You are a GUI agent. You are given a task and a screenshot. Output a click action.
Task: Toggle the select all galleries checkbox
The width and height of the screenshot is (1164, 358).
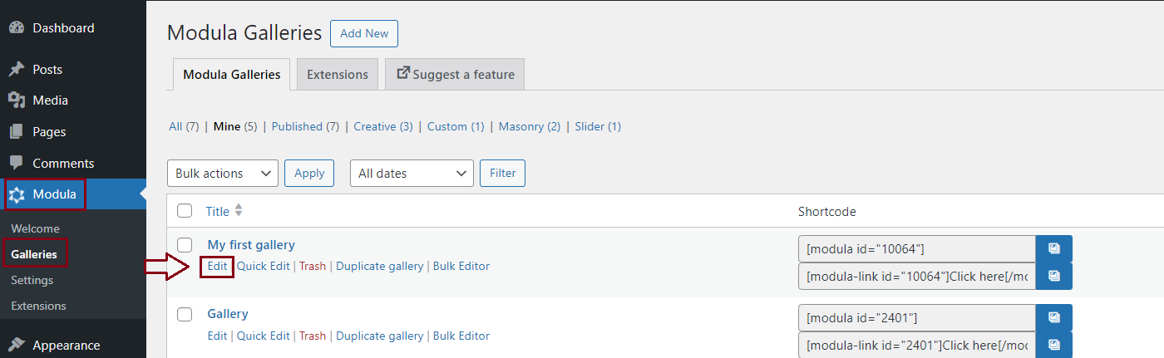(185, 211)
